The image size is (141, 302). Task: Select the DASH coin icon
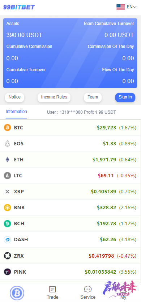7,239
